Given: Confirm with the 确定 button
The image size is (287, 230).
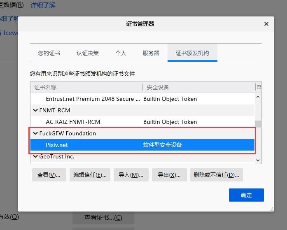Looking at the screenshot, I should pos(246,195).
